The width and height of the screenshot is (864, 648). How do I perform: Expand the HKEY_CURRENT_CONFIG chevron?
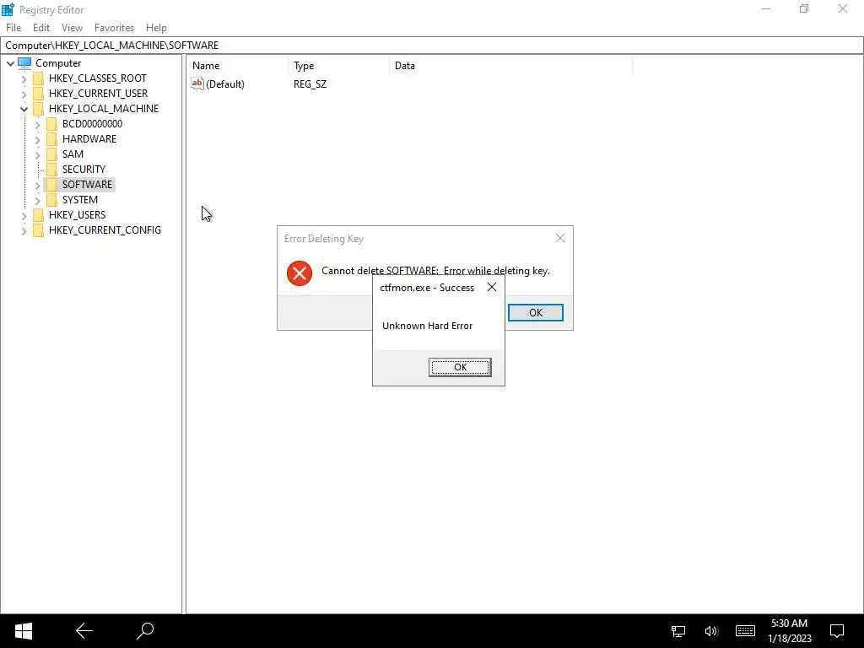coord(24,231)
